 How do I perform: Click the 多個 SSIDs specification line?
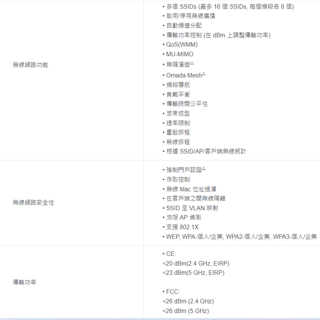coord(230,7)
